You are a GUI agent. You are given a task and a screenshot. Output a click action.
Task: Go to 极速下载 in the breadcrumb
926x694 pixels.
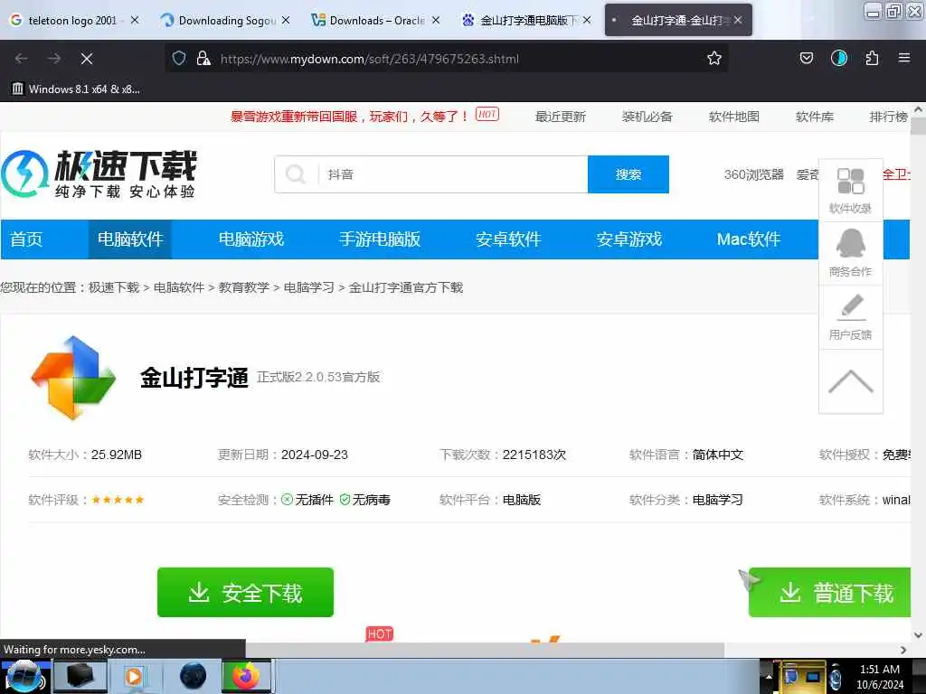tap(114, 287)
